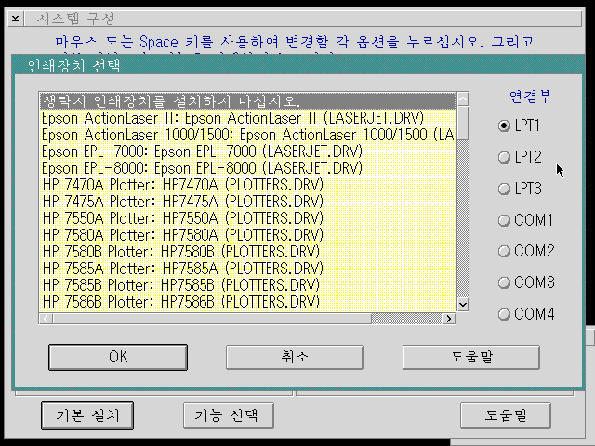The width and height of the screenshot is (595, 446).
Task: Click the vertical scrollbar thumb of printer list
Action: pyautogui.click(x=463, y=124)
